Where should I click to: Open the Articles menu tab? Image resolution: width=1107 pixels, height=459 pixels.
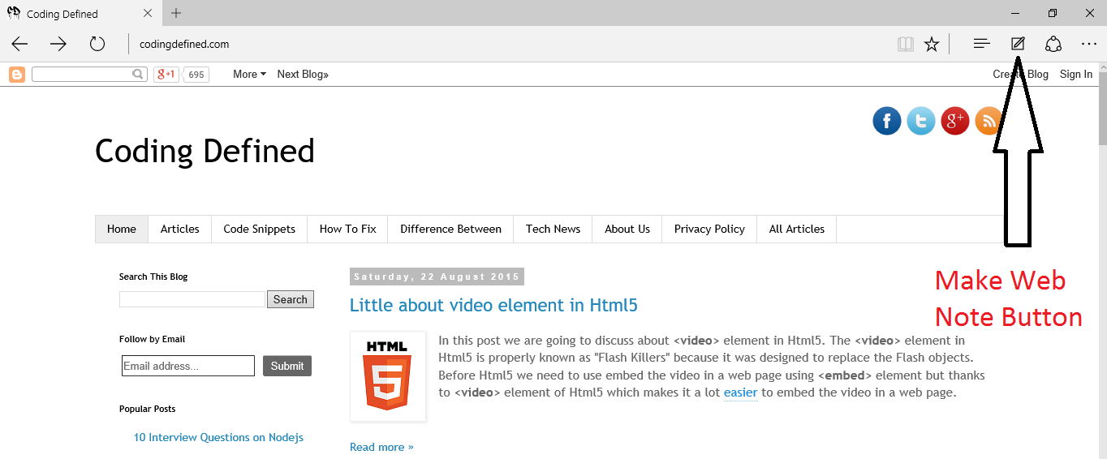tap(179, 229)
